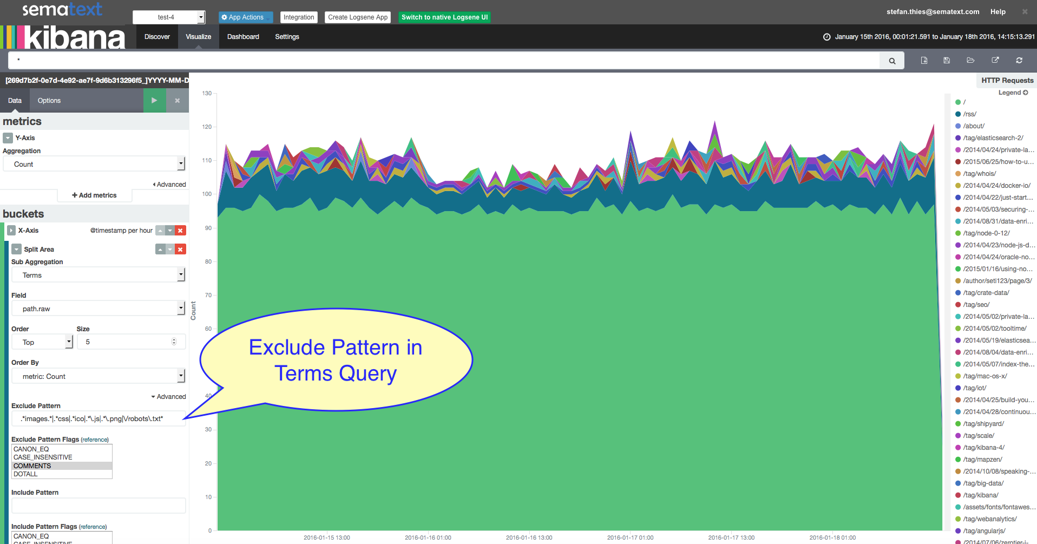1037x544 pixels.
Task: Click the time range date text
Action: tap(935, 37)
